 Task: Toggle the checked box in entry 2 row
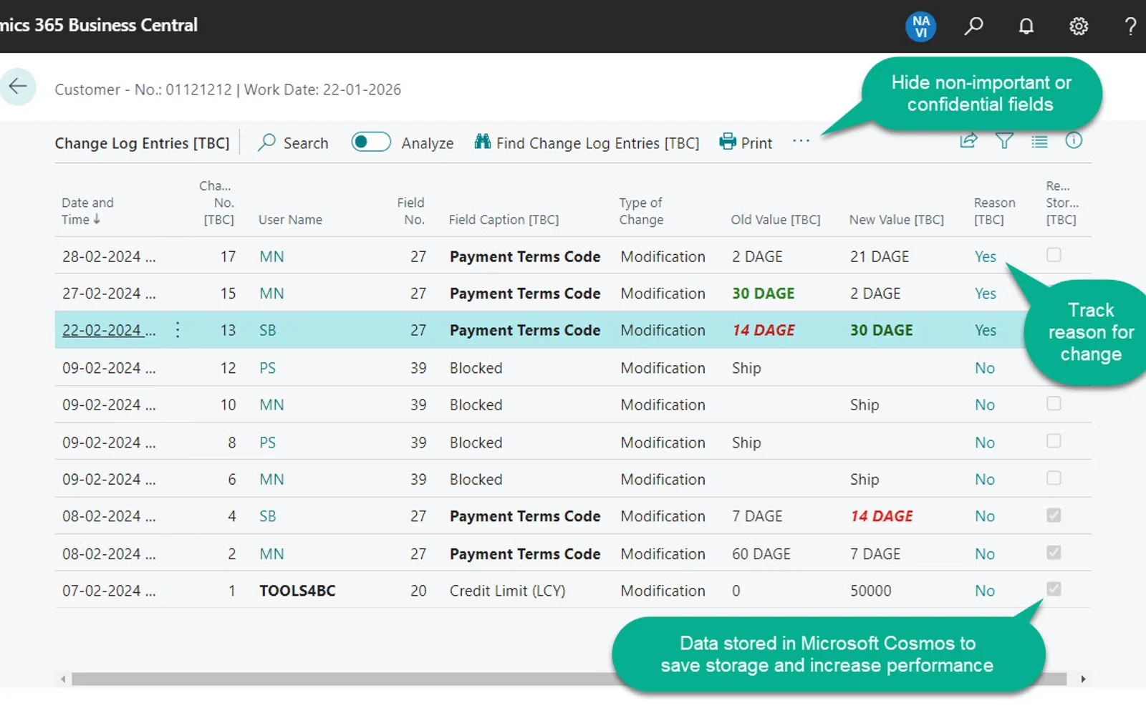click(1054, 553)
